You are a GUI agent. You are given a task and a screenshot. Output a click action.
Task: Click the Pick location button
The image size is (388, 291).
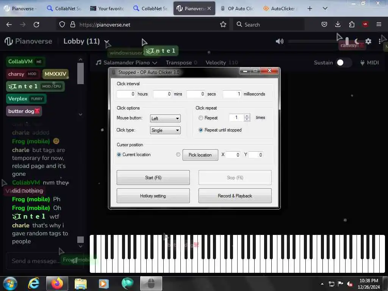[x=200, y=155]
